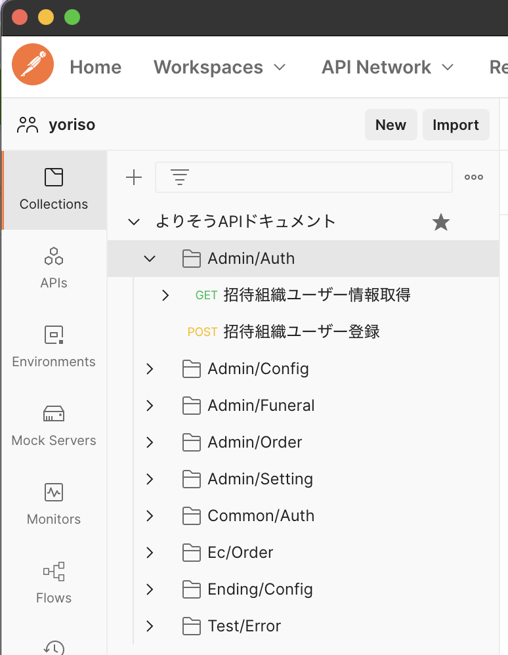Open the Mock Servers panel
The image size is (508, 655).
pyautogui.click(x=53, y=425)
